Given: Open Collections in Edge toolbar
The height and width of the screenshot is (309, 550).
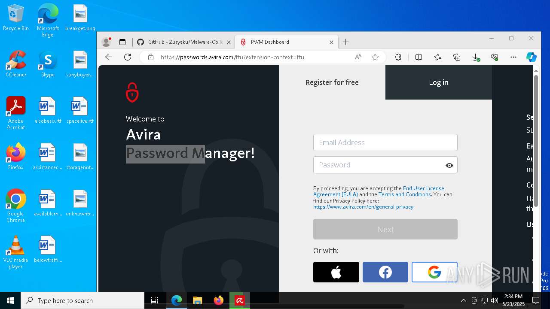Looking at the screenshot, I should click(457, 57).
